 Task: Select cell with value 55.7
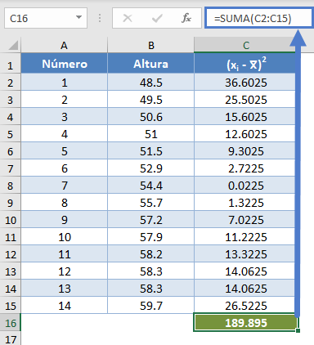pyautogui.click(x=151, y=203)
